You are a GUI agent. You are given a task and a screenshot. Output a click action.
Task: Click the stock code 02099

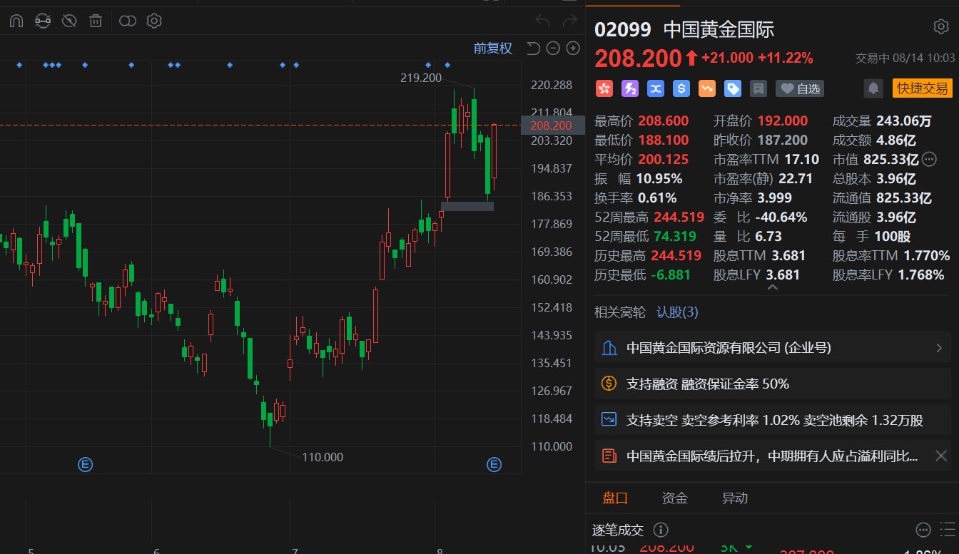click(623, 29)
